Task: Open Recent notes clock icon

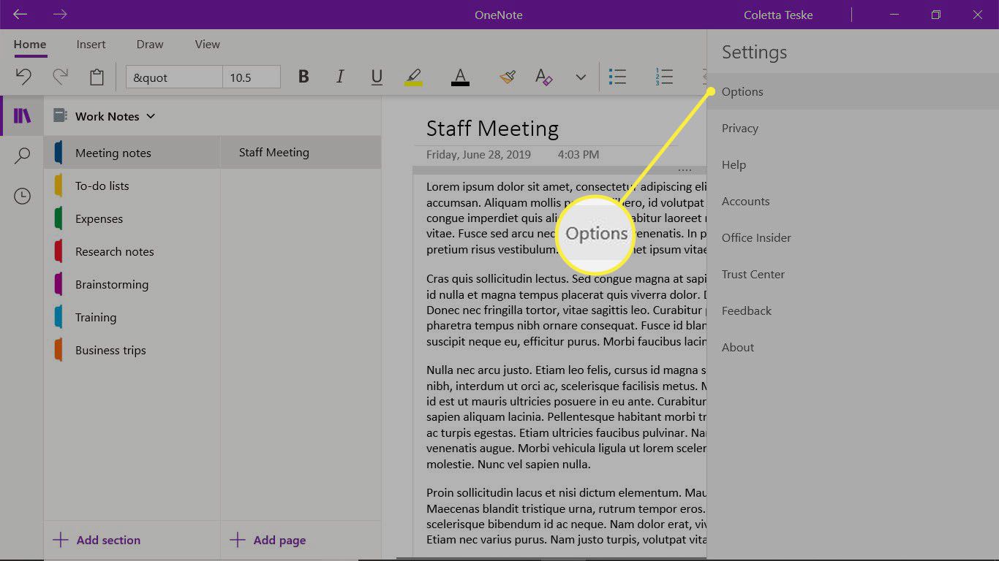Action: click(x=23, y=196)
